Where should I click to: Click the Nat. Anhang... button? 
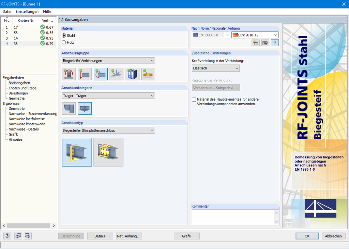(129, 236)
